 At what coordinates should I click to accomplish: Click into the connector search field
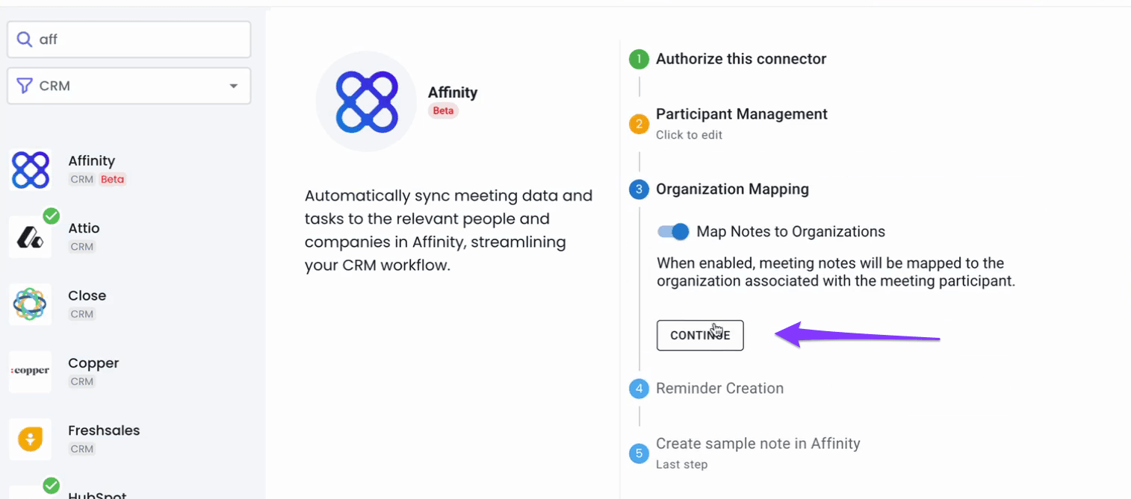tap(129, 40)
